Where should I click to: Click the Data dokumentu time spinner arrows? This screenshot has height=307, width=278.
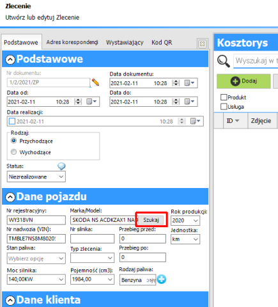click(x=176, y=83)
